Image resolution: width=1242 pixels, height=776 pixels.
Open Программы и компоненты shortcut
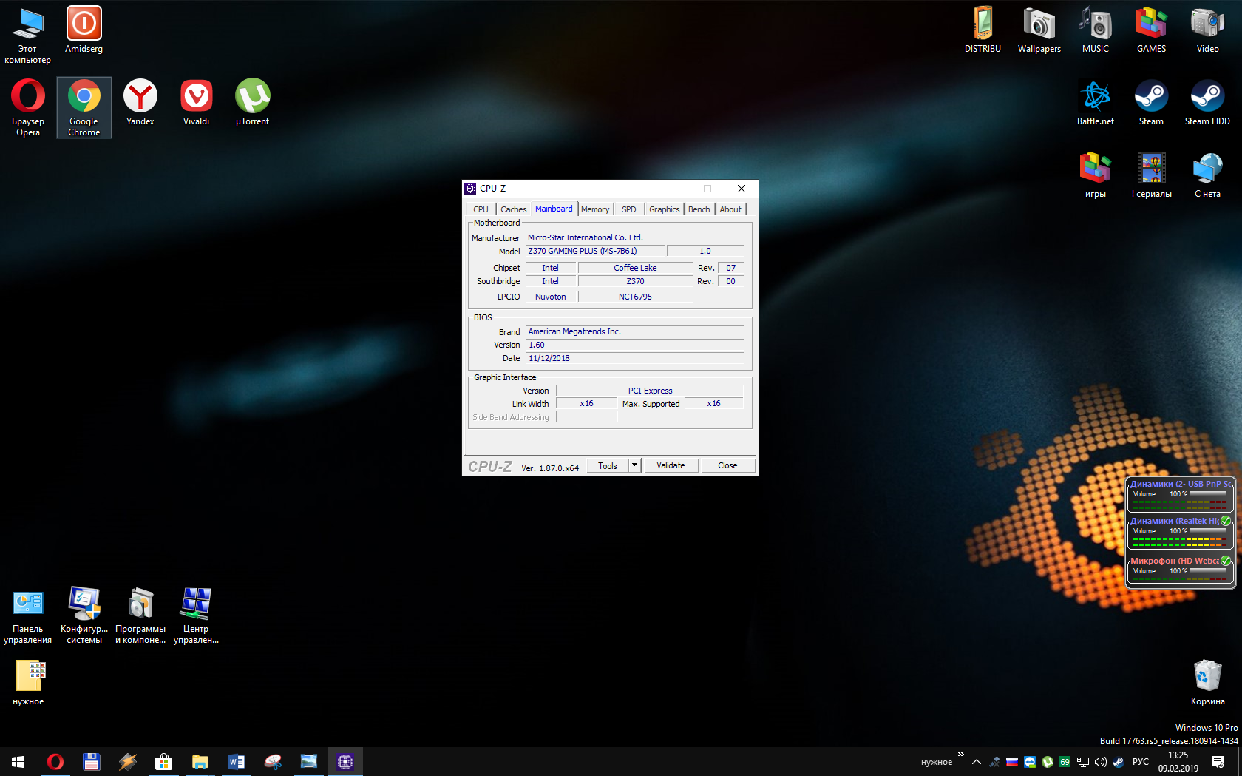tap(140, 616)
